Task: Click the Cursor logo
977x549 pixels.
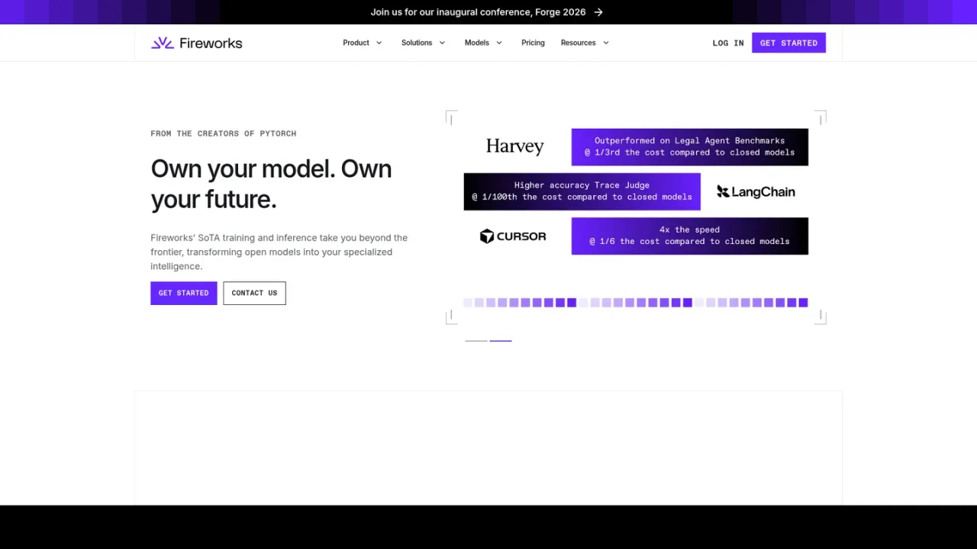Action: click(x=513, y=236)
